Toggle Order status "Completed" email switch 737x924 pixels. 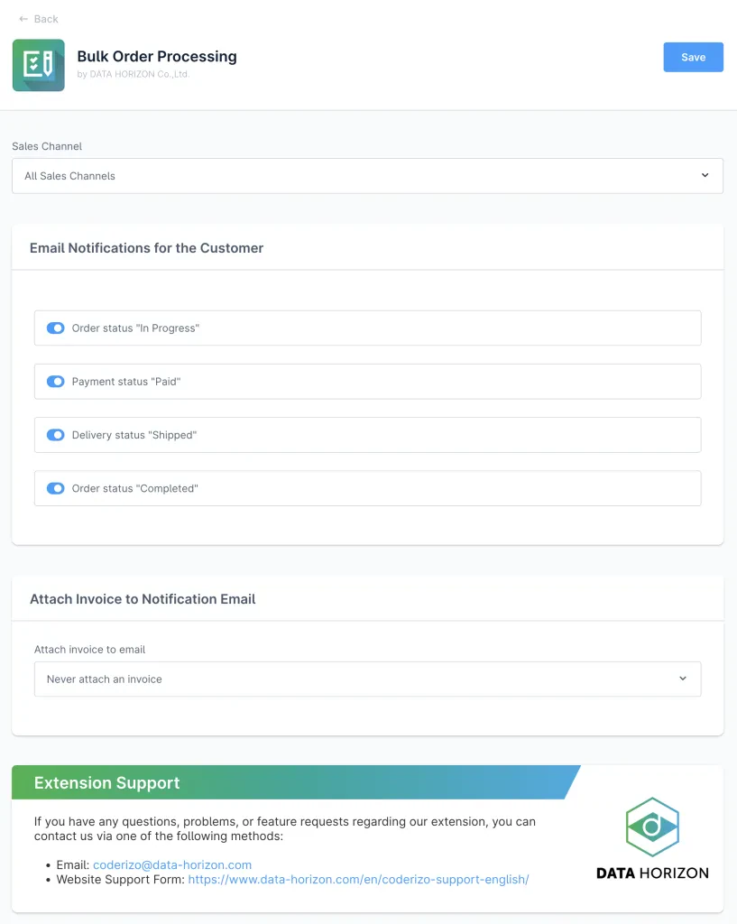[56, 488]
